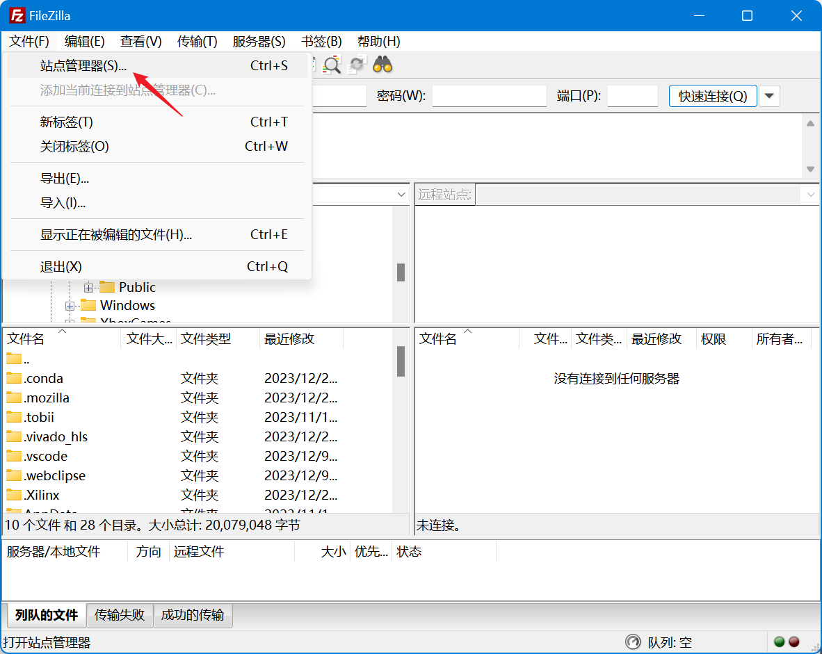Screen dimensions: 822x654
Task: Click the queue Status (状态) column header
Action: 444,551
